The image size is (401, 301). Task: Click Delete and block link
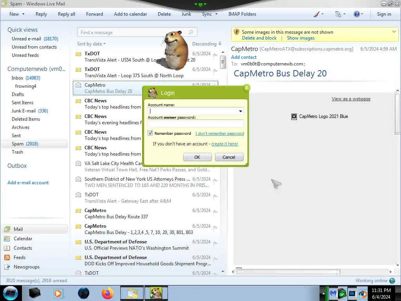pyautogui.click(x=259, y=38)
